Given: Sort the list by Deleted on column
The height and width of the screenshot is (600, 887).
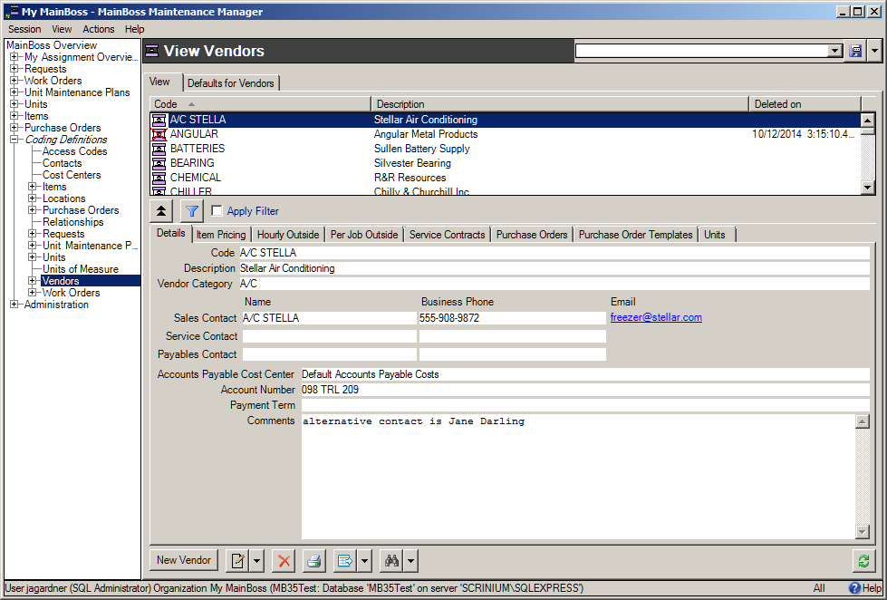Looking at the screenshot, I should click(x=805, y=104).
